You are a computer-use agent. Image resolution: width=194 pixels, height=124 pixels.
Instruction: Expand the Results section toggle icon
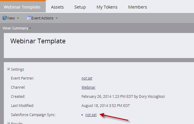8,123
